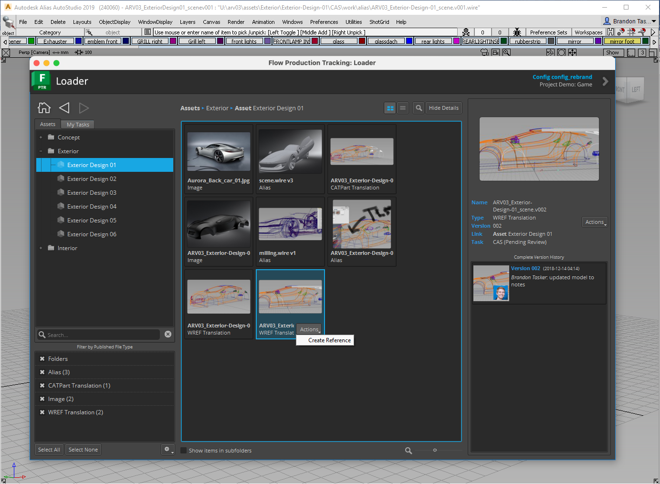The height and width of the screenshot is (484, 660).
Task: Open the ObjectDisplay menu
Action: [115, 22]
